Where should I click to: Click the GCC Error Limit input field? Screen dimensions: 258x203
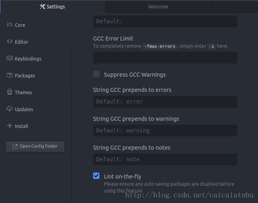tap(165, 58)
